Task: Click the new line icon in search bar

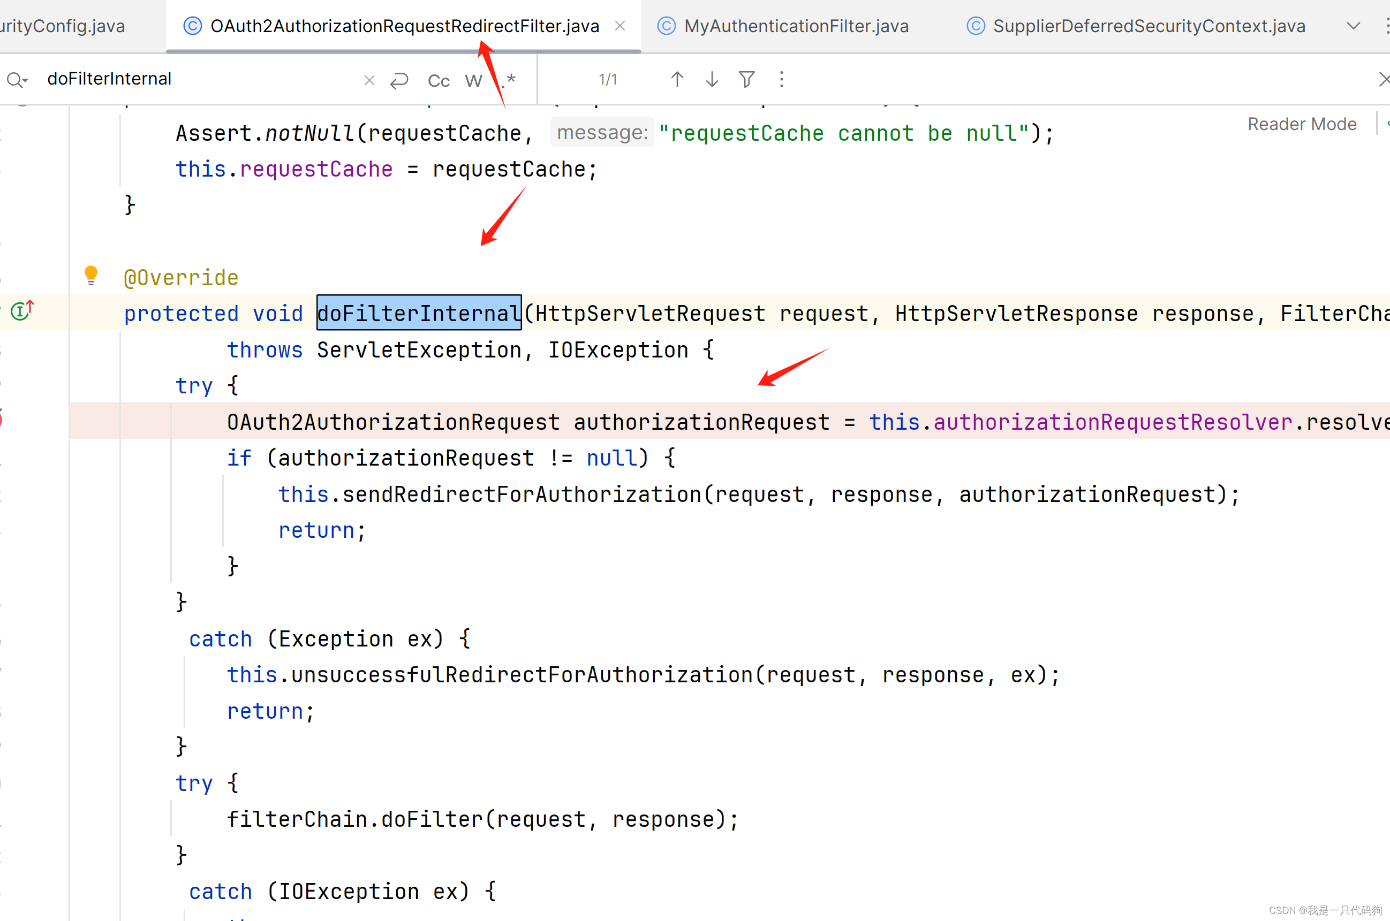Action: [399, 80]
